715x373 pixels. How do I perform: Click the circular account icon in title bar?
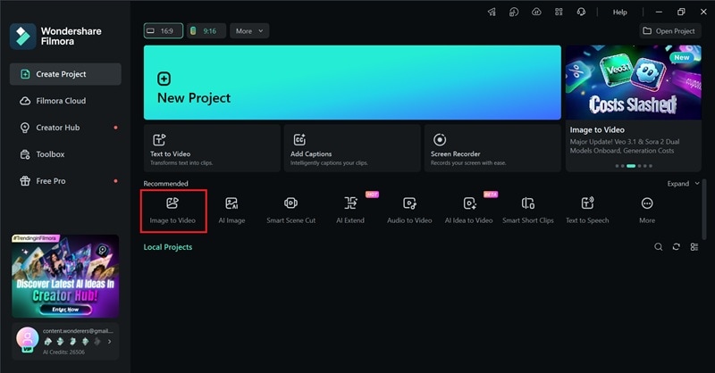pos(514,12)
